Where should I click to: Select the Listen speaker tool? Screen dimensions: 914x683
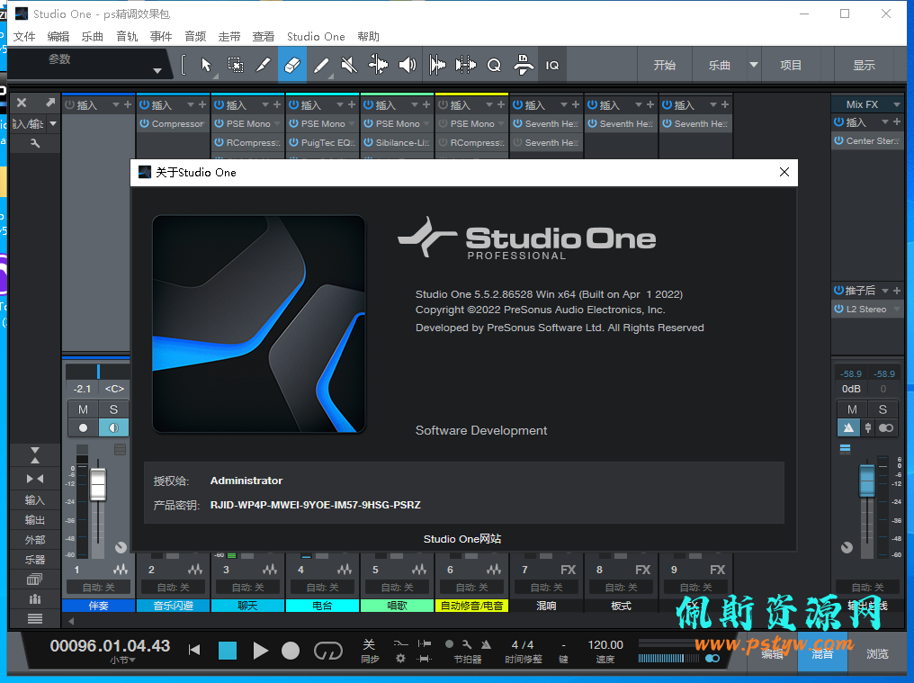[x=407, y=65]
